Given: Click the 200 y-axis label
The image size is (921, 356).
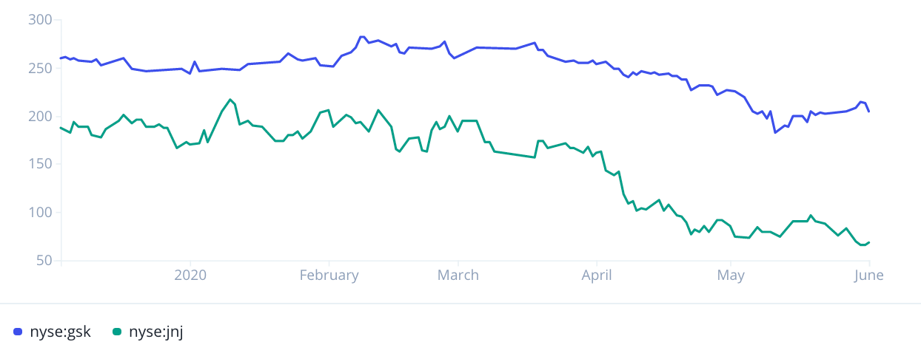Looking at the screenshot, I should (41, 116).
